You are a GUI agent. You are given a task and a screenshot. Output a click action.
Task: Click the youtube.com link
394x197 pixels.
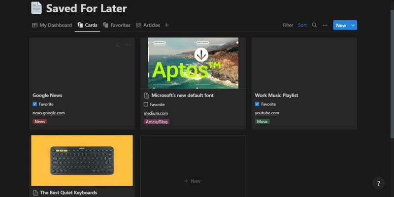click(x=267, y=113)
